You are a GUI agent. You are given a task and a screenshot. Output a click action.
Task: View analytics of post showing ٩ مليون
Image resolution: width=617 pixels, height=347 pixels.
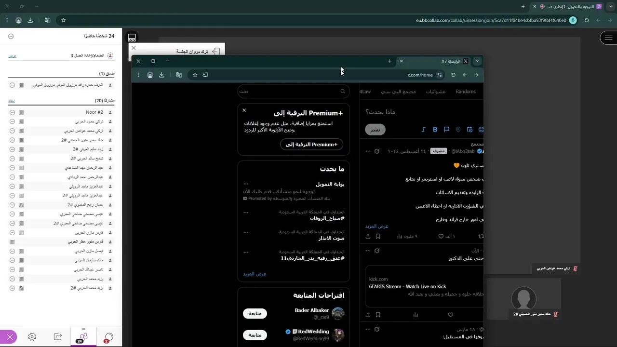(407, 236)
